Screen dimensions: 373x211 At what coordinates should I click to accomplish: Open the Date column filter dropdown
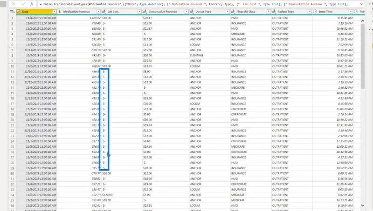pos(54,11)
